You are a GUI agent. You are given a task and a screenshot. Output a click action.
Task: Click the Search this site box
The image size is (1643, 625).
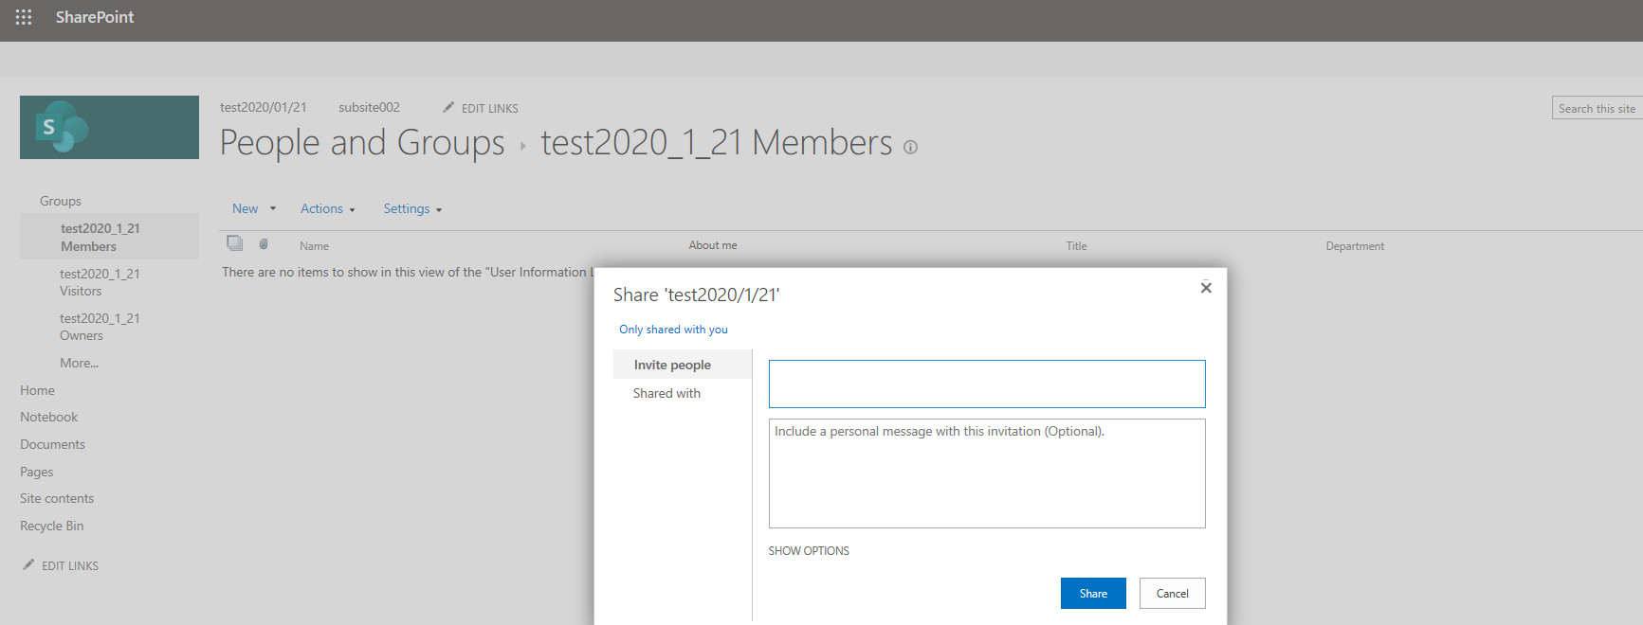click(x=1597, y=108)
